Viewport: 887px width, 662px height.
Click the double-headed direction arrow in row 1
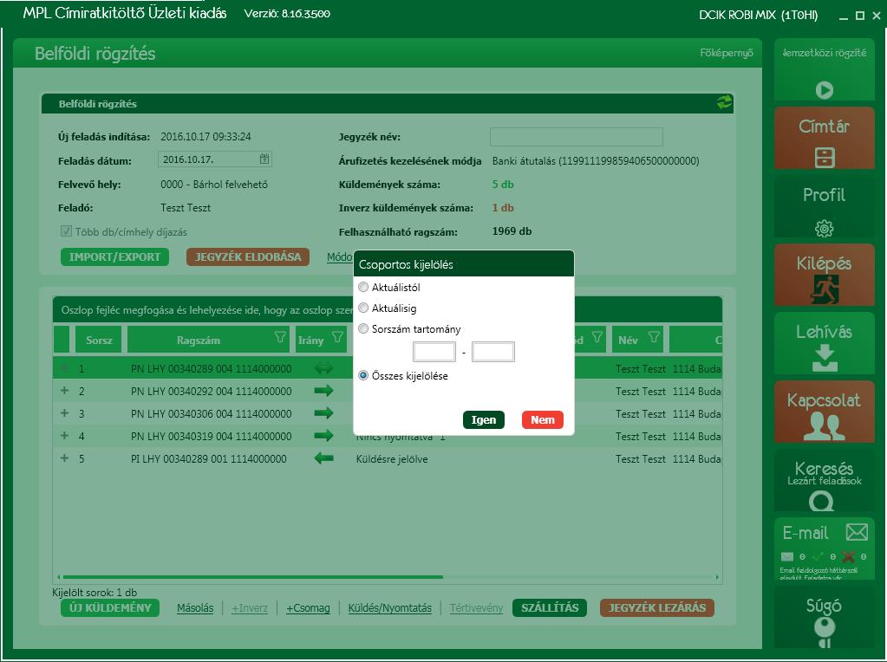point(323,368)
